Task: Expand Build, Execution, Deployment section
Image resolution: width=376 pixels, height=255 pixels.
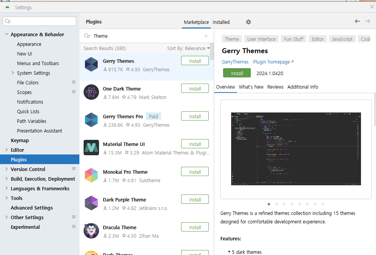Action: coord(7,179)
